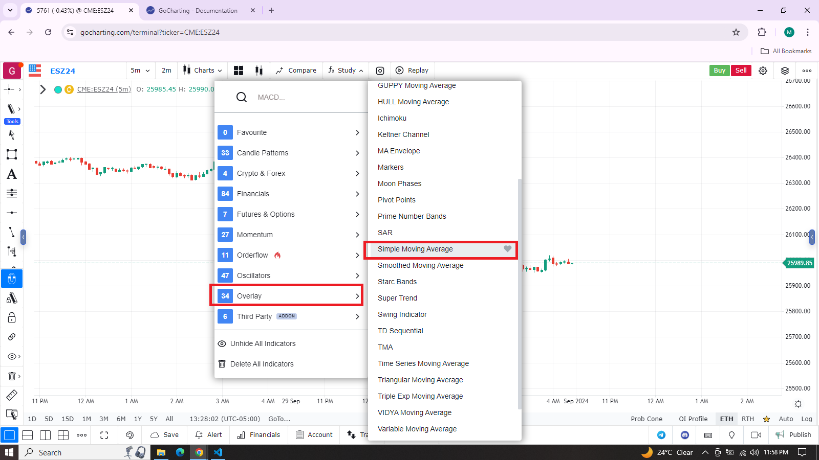Open Windows Start menu
This screenshot has height=460, width=819.
point(9,452)
